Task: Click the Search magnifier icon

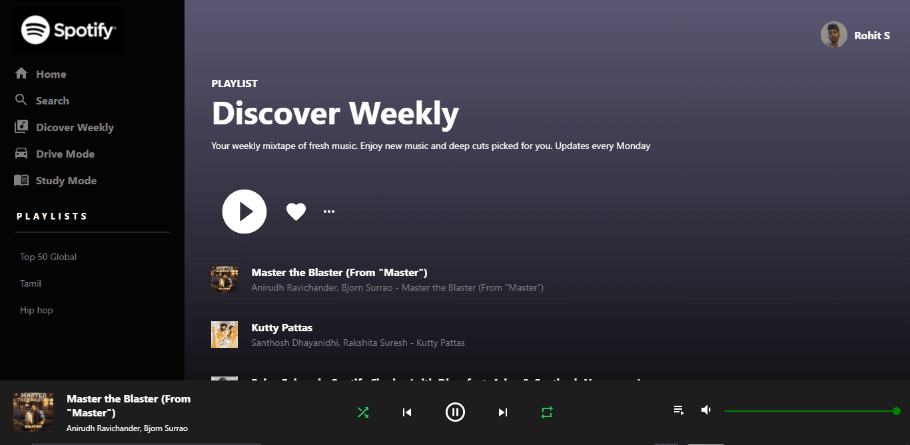Action: 21,100
